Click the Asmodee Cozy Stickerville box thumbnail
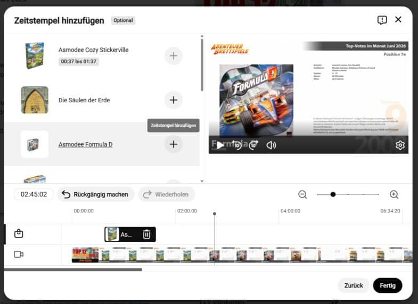The height and width of the screenshot is (304, 418). [35, 55]
